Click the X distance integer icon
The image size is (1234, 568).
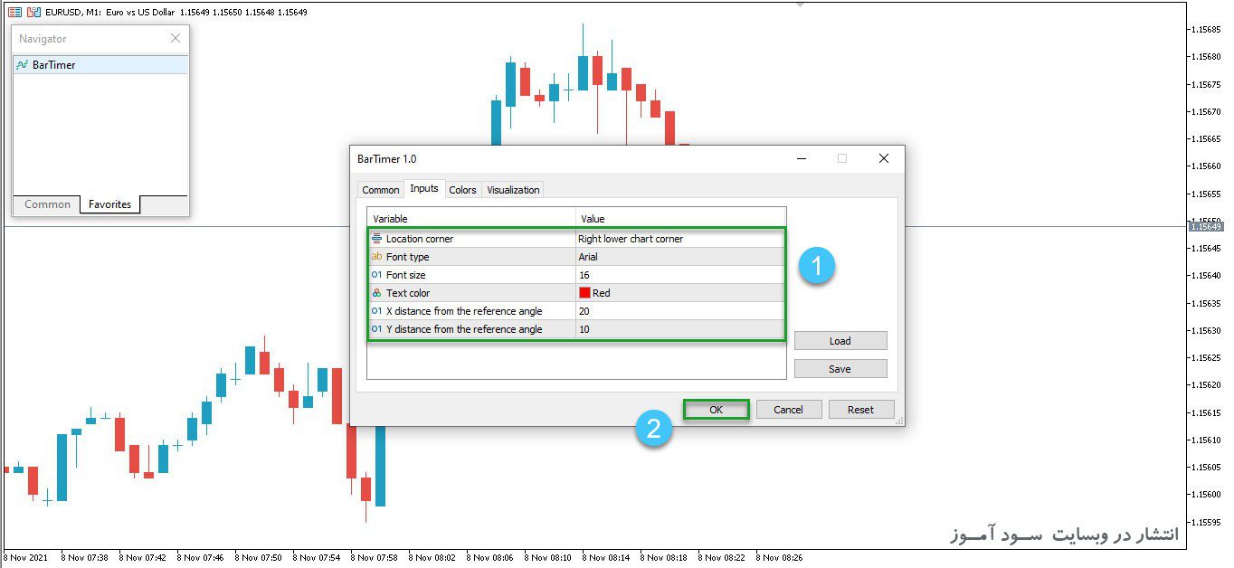point(376,311)
